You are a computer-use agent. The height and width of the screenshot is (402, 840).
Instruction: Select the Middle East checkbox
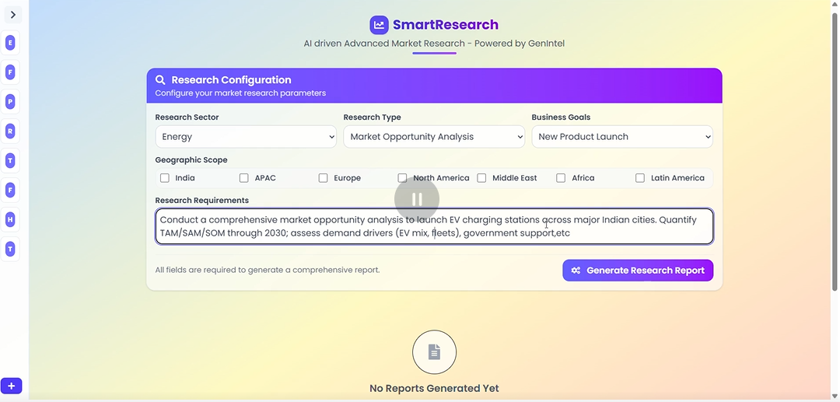(481, 178)
